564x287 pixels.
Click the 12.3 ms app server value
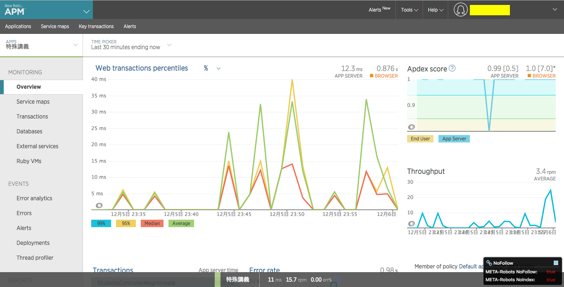pyautogui.click(x=352, y=69)
